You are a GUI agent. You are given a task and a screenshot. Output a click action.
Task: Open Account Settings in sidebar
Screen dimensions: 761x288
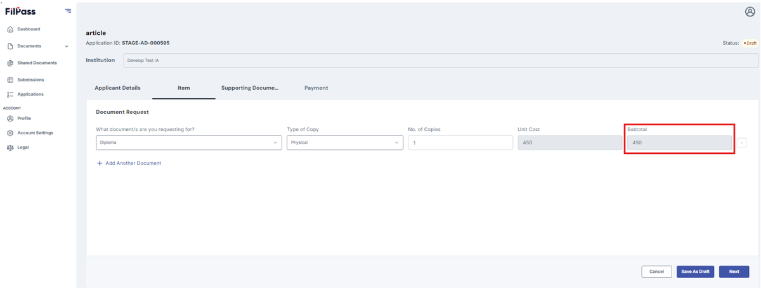coord(35,133)
